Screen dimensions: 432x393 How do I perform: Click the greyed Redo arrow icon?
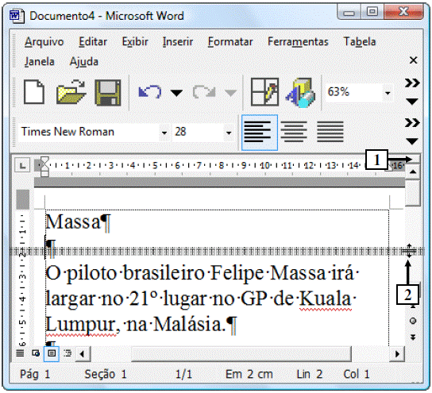[x=204, y=92]
